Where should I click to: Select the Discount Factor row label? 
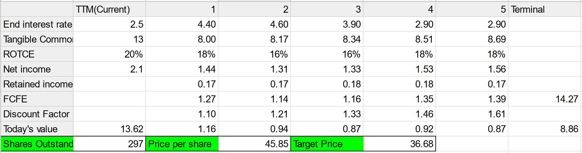pyautogui.click(x=37, y=114)
